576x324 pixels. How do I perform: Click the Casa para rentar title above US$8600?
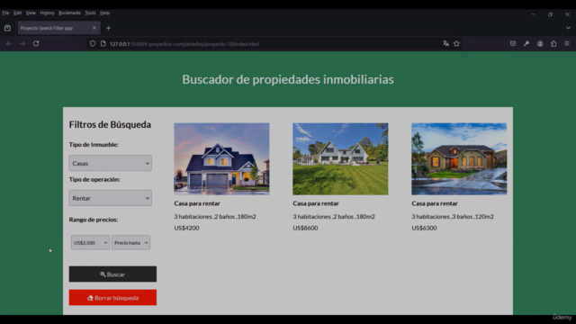pos(316,203)
